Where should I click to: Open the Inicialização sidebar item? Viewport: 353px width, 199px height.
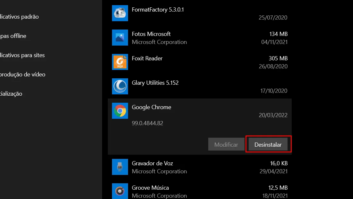tap(11, 94)
